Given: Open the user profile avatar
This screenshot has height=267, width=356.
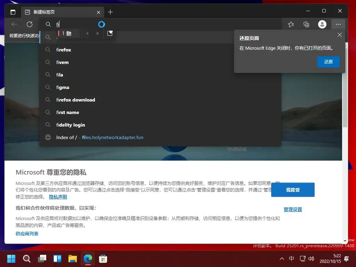Looking at the screenshot, I should (x=322, y=24).
